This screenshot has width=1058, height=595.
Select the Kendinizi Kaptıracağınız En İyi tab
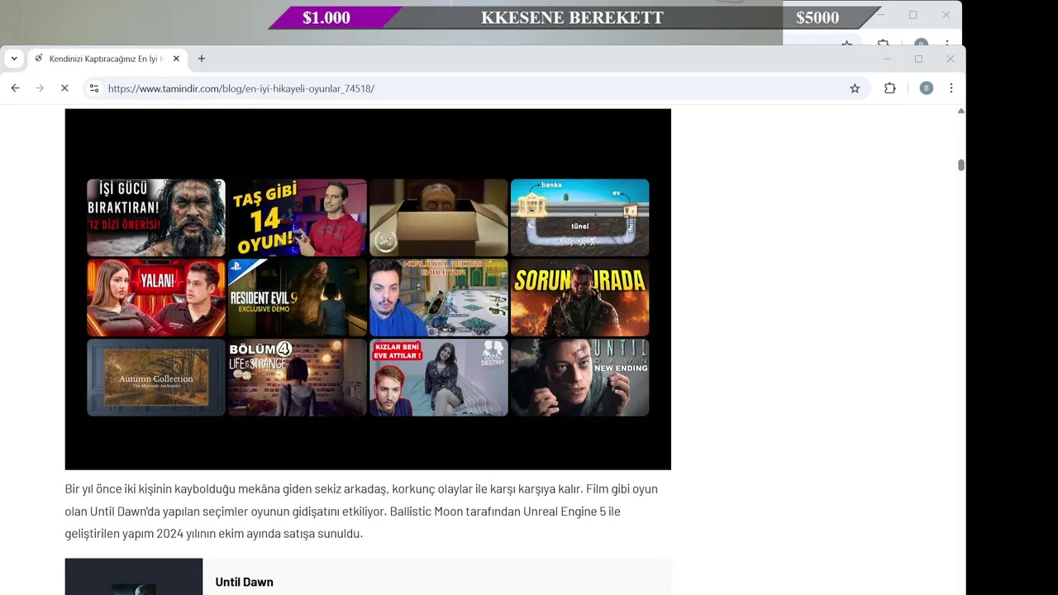pyautogui.click(x=107, y=59)
